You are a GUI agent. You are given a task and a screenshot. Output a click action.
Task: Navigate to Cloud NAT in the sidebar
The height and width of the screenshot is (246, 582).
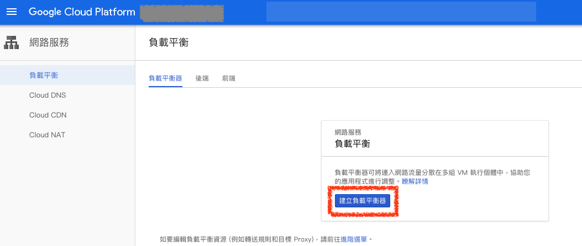[x=47, y=135]
